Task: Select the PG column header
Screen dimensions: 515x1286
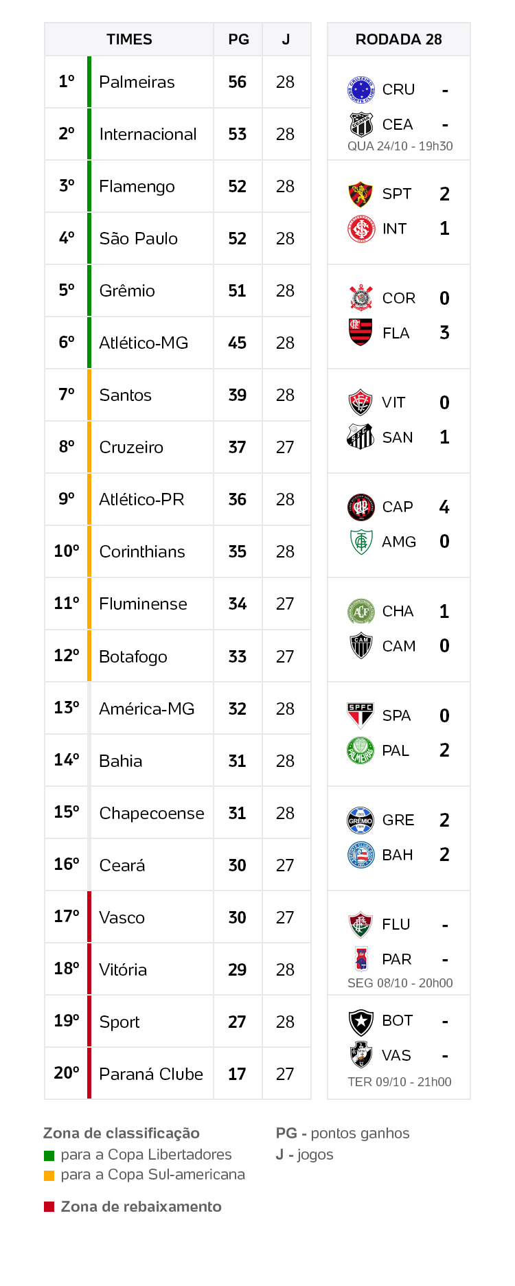Action: 238,39
